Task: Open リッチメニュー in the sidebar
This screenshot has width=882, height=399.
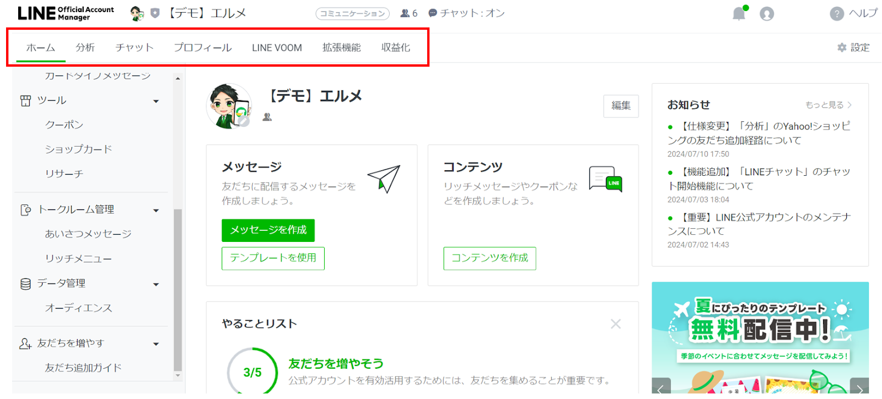Action: point(79,259)
